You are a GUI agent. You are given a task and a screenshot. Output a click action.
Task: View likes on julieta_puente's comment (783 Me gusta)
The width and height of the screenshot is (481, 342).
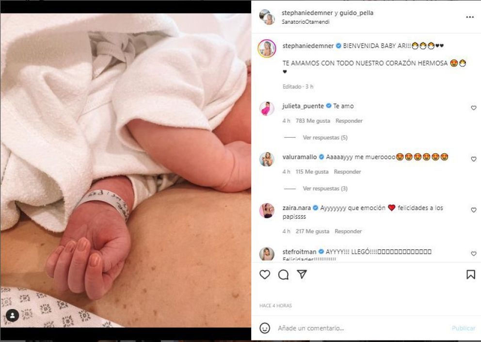coord(313,121)
